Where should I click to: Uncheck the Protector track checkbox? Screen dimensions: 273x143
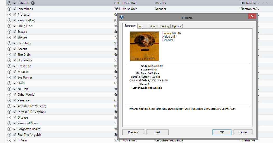[x=15, y=15]
